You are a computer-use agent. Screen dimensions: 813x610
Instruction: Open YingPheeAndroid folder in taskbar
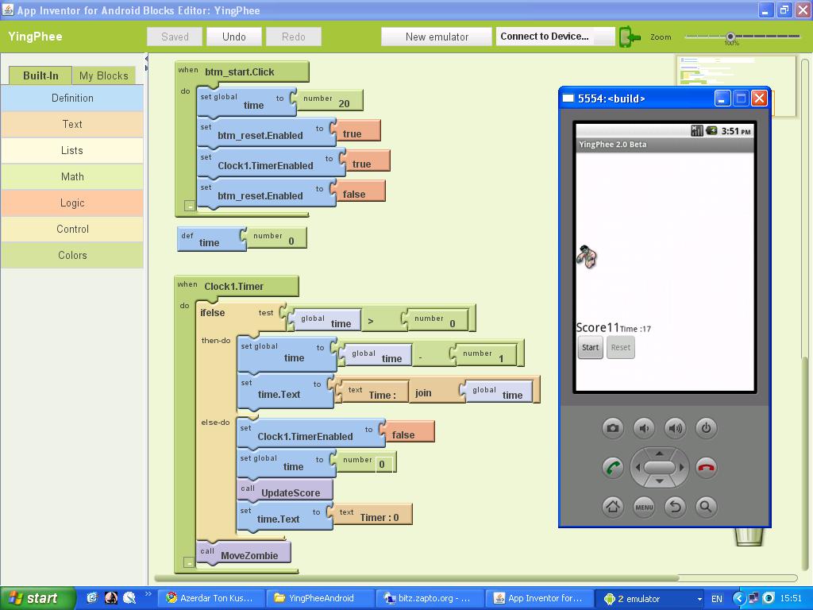pyautogui.click(x=321, y=599)
